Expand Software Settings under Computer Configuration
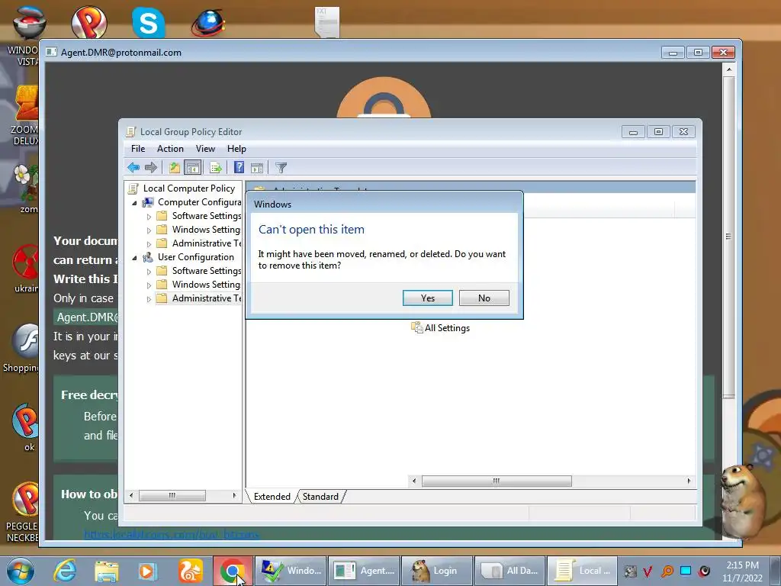 [149, 217]
